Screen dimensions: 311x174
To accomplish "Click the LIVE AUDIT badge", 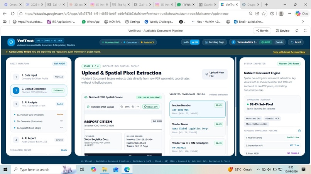I will 60,64.
